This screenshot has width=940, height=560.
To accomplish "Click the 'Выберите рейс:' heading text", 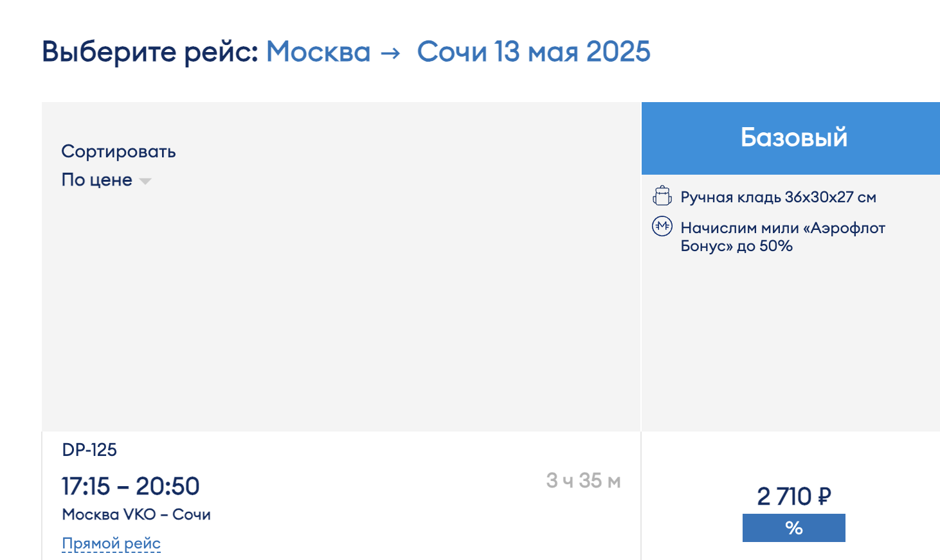I will tap(150, 52).
